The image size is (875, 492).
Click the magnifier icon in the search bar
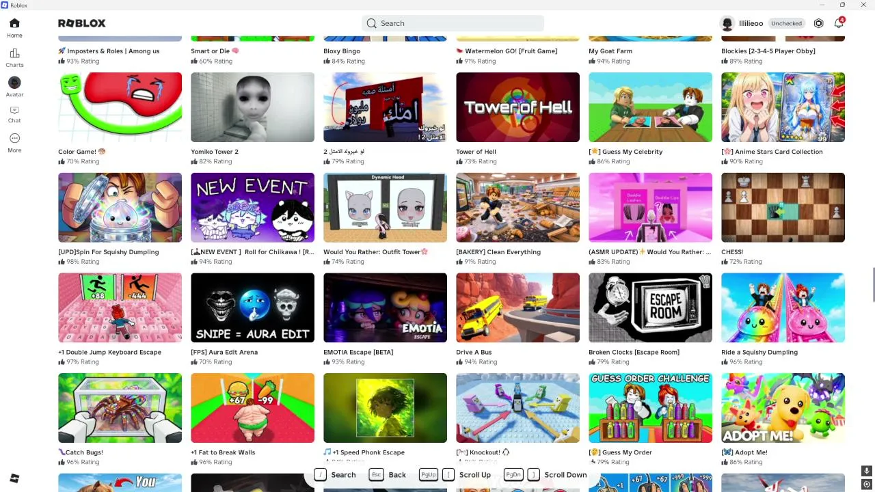[x=371, y=23]
